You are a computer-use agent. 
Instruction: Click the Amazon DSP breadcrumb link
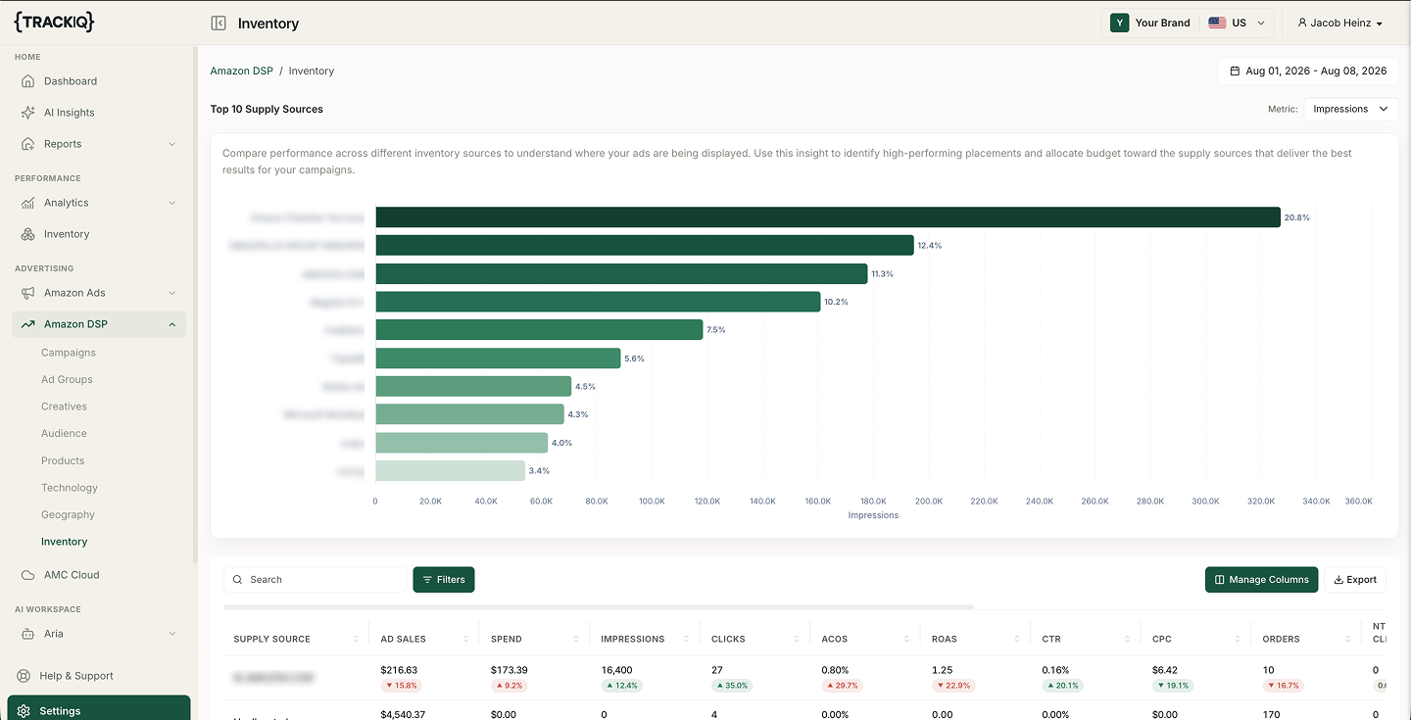tap(242, 71)
